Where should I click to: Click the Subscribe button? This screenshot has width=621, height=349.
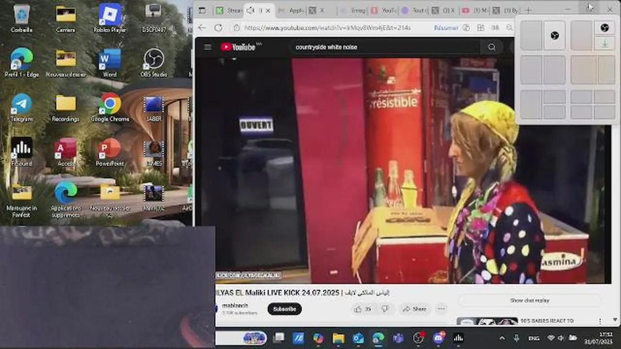pyautogui.click(x=284, y=309)
